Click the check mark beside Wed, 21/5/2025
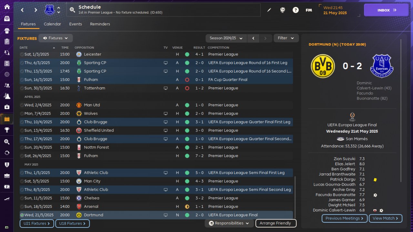This screenshot has height=232, width=413. click(22, 215)
